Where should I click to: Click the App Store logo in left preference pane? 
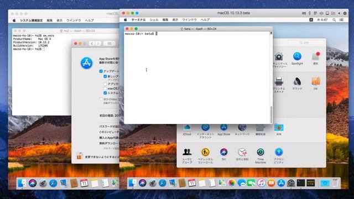pos(86,63)
